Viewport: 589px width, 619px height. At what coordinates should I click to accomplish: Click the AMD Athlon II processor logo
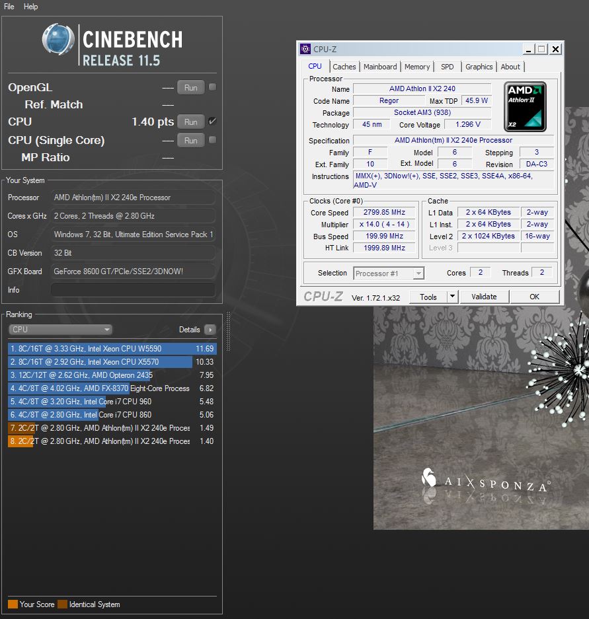525,106
